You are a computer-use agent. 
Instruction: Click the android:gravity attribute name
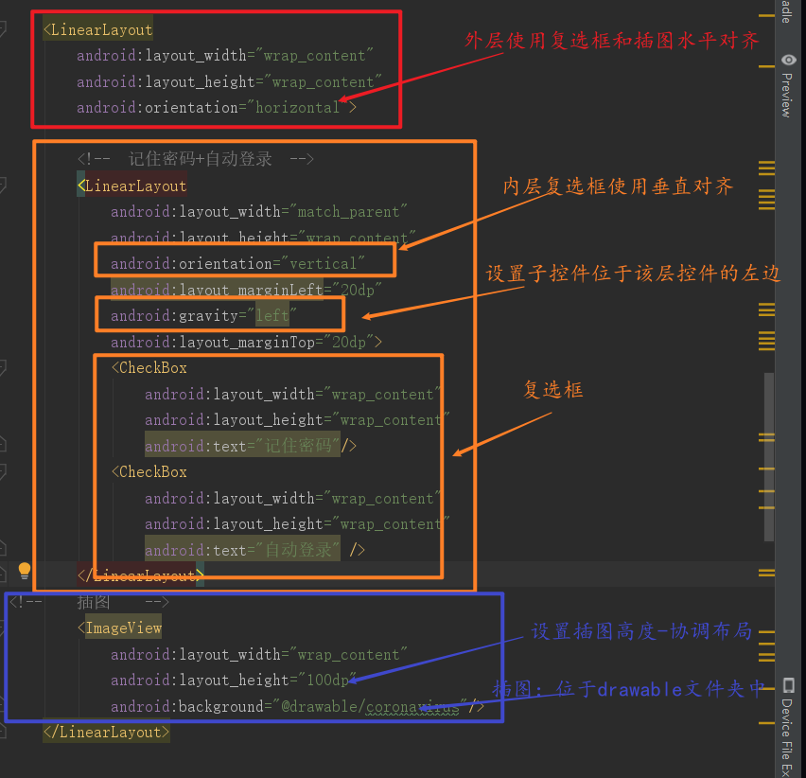click(174, 315)
